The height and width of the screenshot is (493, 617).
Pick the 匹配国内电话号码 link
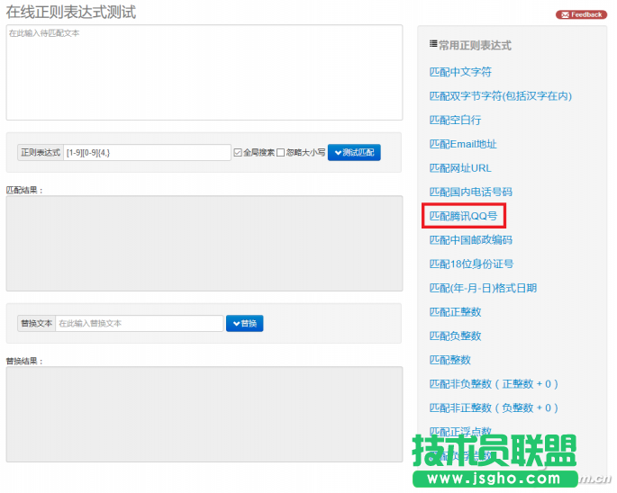[470, 192]
